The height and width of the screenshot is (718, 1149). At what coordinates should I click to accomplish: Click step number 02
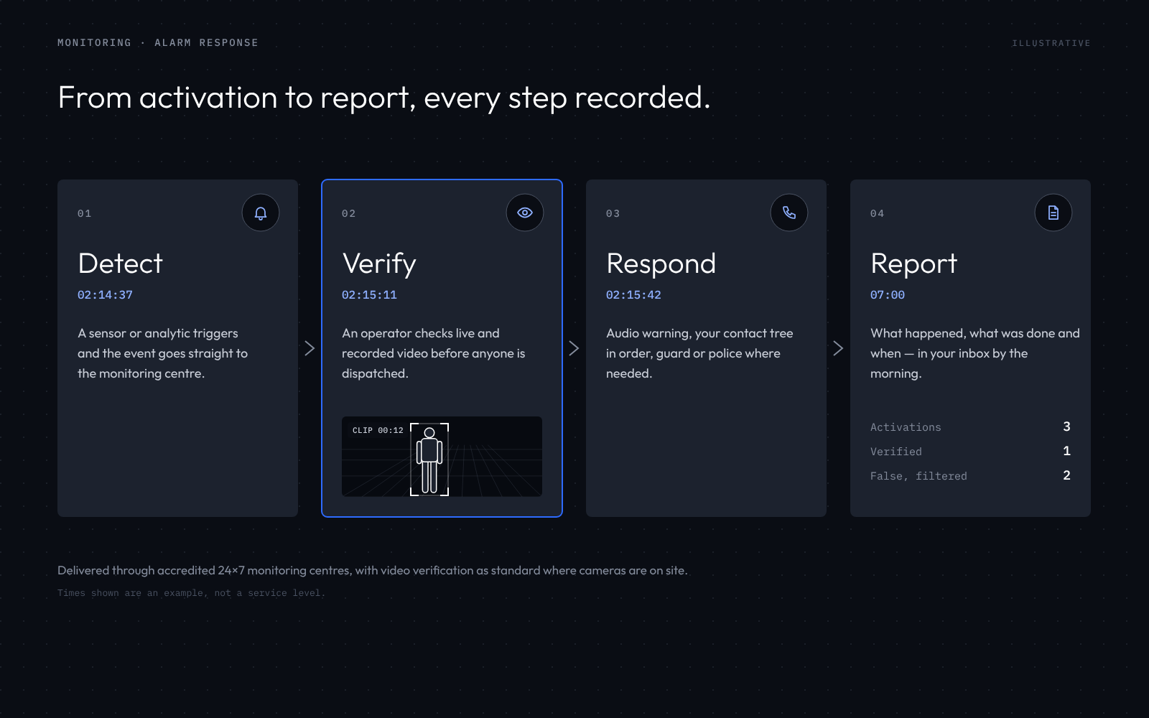pos(349,213)
